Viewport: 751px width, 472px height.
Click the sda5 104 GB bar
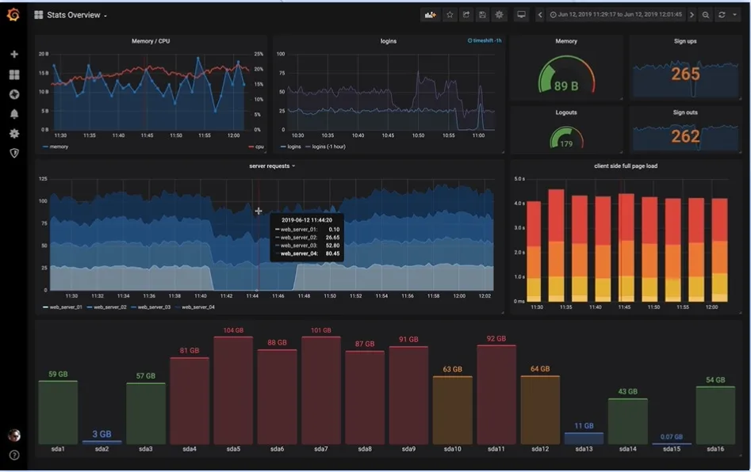click(232, 388)
